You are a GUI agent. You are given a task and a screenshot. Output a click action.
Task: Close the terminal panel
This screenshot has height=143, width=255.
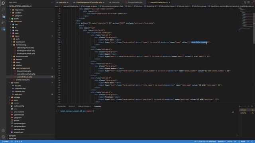pos(252,106)
